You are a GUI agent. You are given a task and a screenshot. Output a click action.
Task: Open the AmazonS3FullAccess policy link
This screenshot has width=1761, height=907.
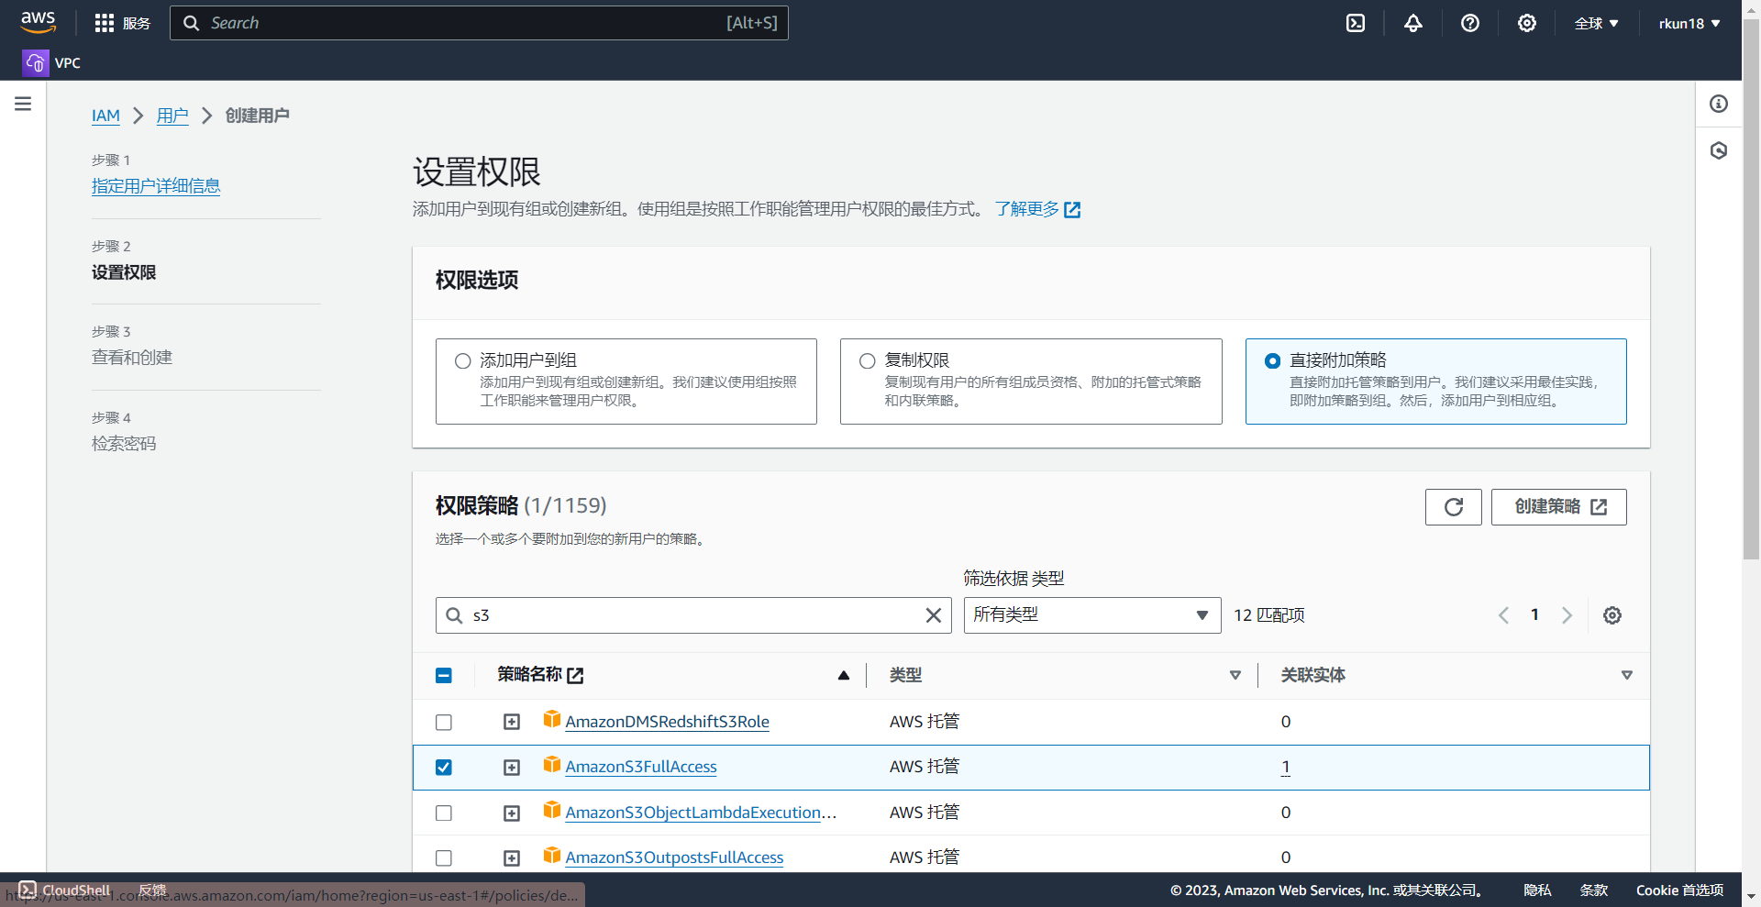coord(641,768)
